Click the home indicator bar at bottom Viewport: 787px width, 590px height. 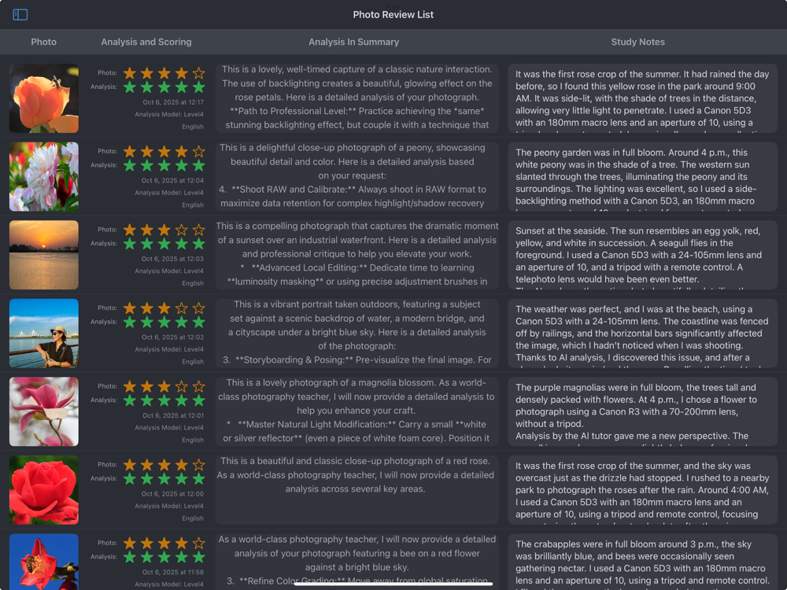tap(393, 584)
